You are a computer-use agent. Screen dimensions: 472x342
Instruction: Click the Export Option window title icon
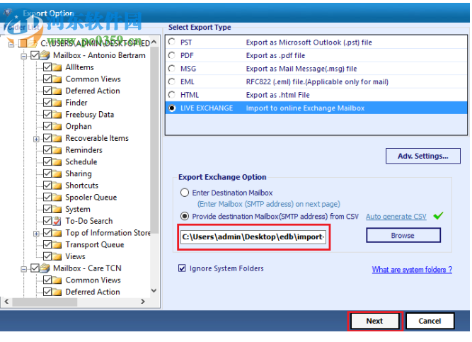[x=7, y=13]
